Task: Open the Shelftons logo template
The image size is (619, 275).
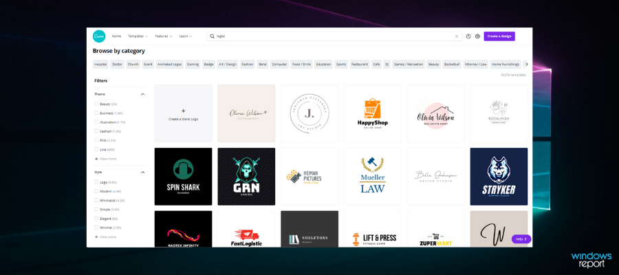Action: 309,229
